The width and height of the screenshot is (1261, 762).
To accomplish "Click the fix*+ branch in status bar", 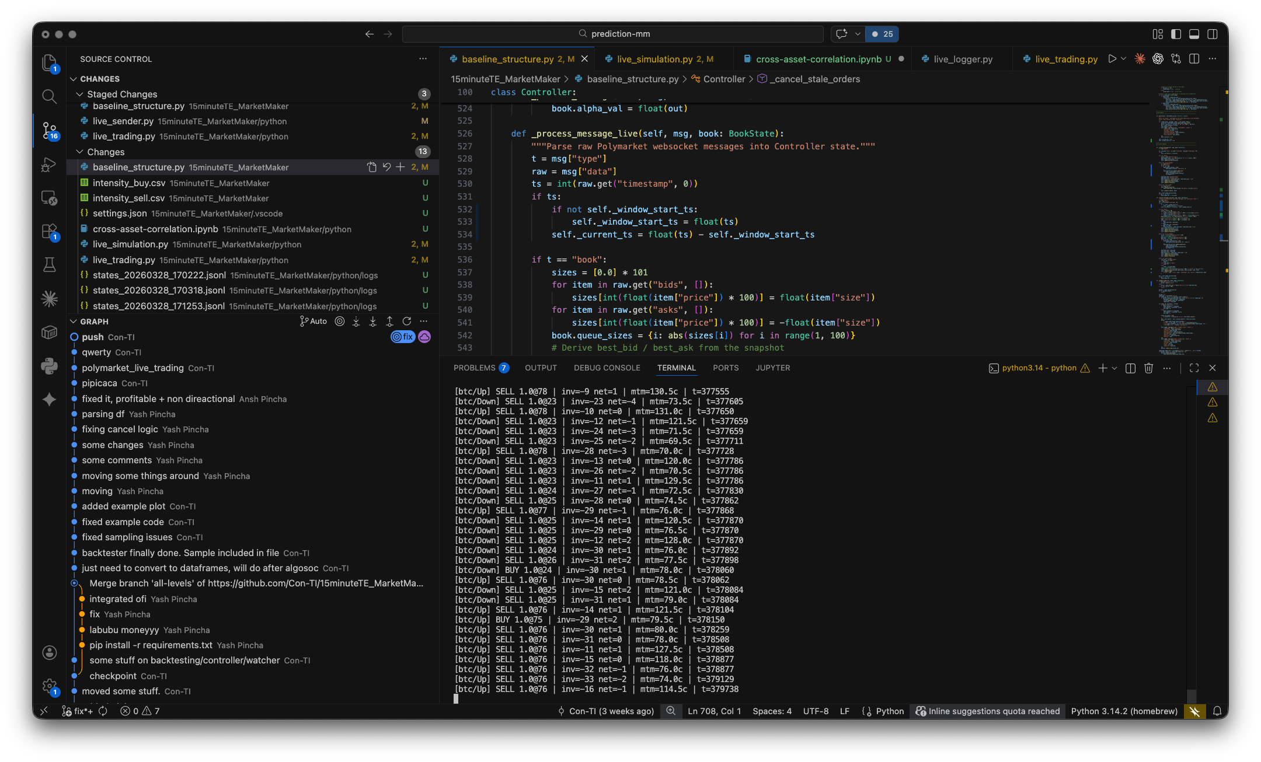I will pos(77,711).
